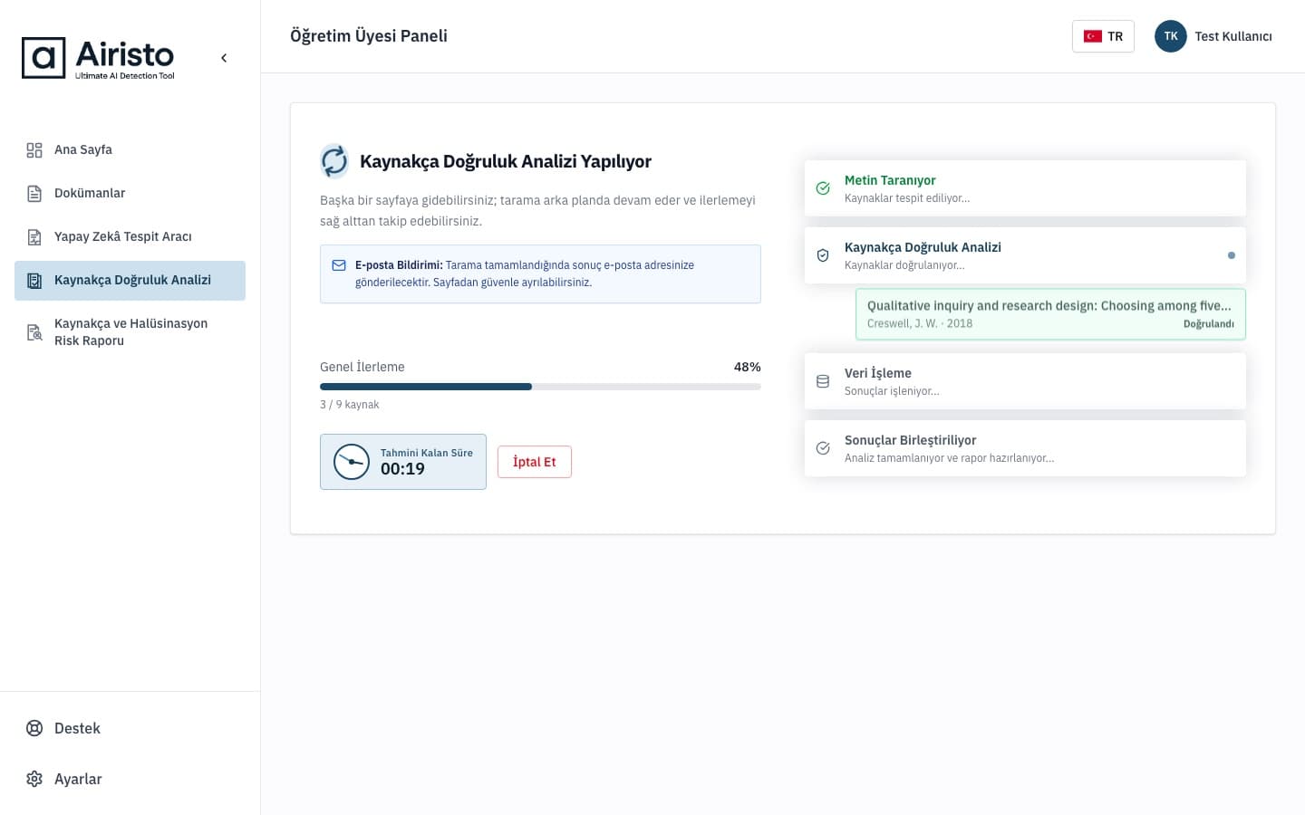Click the Metin Taranıyor green check icon
Screen dimensions: 1305x815
point(823,188)
